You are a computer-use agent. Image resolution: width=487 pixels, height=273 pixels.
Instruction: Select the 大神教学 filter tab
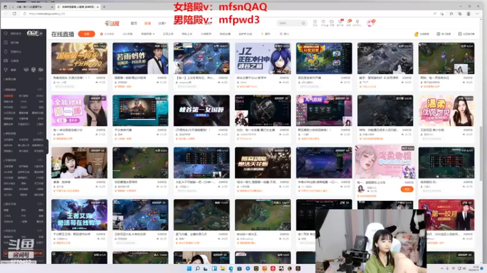(206, 34)
